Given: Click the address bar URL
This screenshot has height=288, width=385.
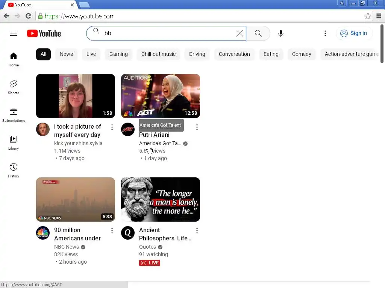Looking at the screenshot, I should (80, 16).
